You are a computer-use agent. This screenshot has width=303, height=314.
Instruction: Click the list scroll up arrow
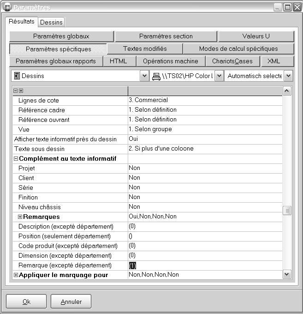click(287, 91)
